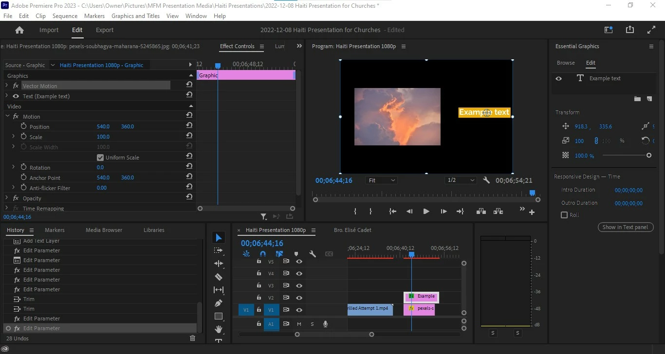Open the 1/2 playback resolution dropdown
Image resolution: width=665 pixels, height=354 pixels.
(x=460, y=180)
